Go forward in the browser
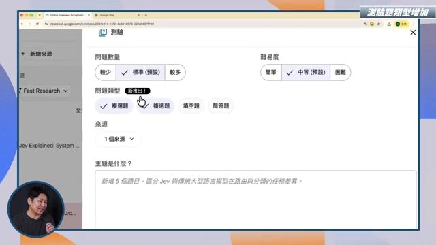The height and width of the screenshot is (245, 436). (30, 24)
